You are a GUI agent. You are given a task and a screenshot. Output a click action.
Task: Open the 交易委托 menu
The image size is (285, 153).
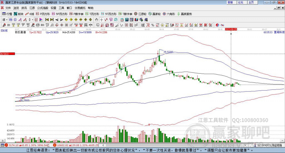click(x=80, y=8)
